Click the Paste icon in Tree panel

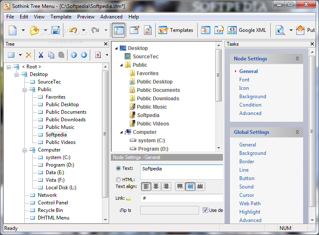coord(61,55)
